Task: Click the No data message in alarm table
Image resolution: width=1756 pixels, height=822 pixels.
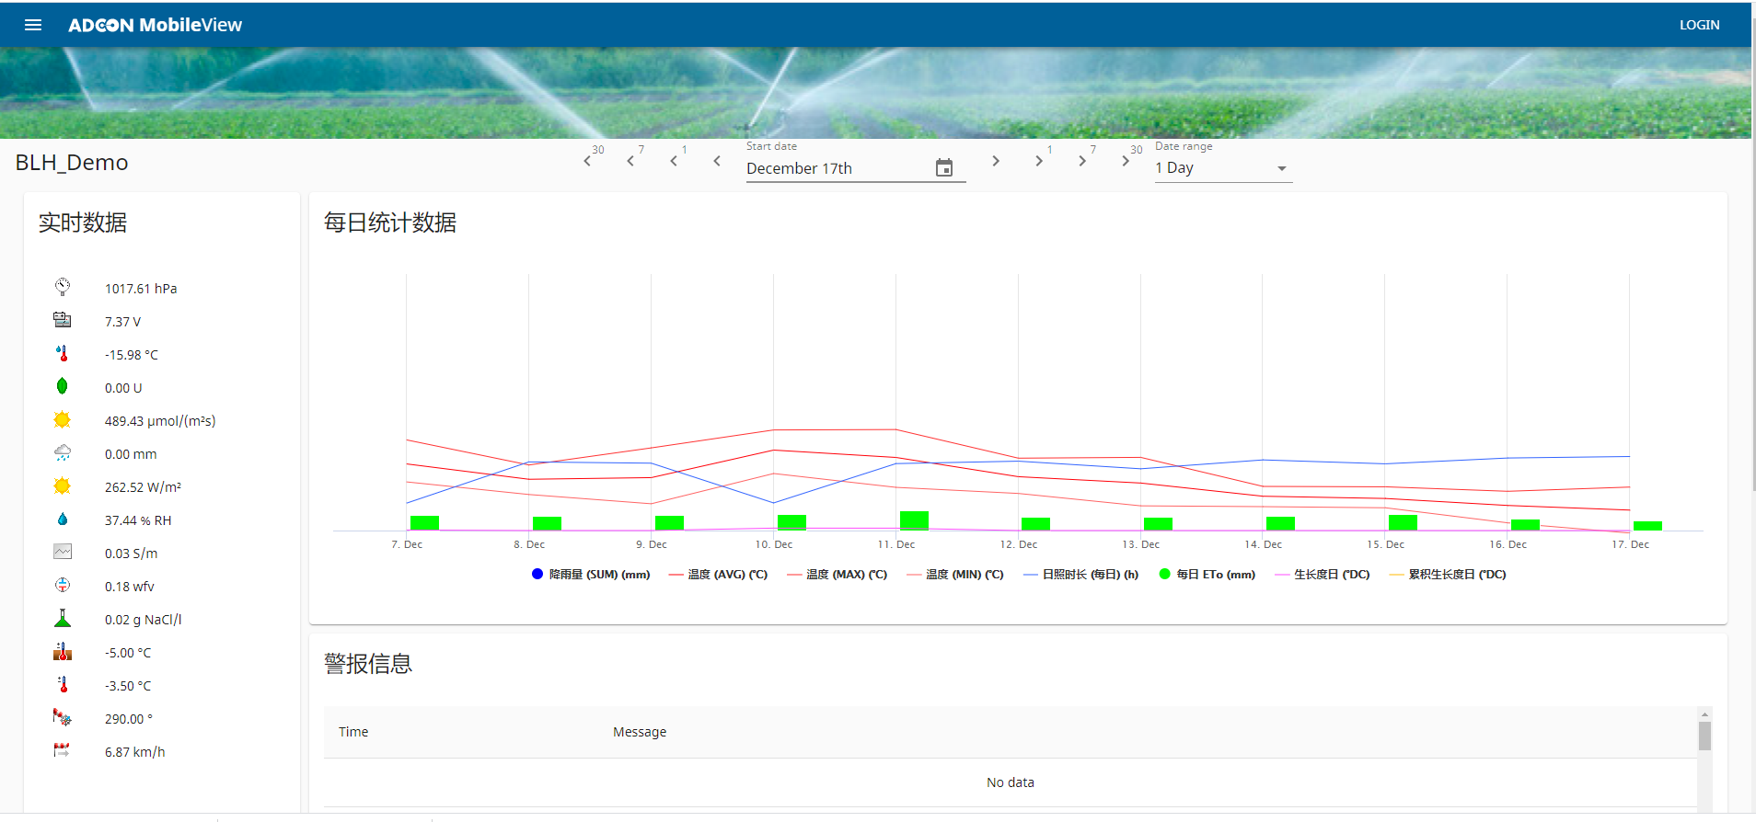Action: 1011,782
